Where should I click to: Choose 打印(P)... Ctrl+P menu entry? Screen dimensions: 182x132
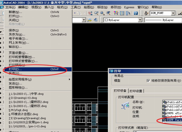point(38,69)
